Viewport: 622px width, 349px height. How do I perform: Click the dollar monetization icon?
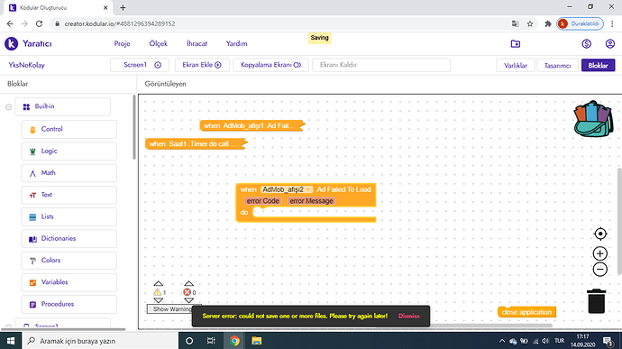pyautogui.click(x=586, y=43)
